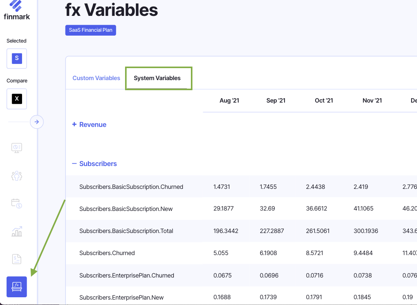Image resolution: width=417 pixels, height=305 pixels.
Task: Open the Formulas fx panel
Action: (16, 286)
